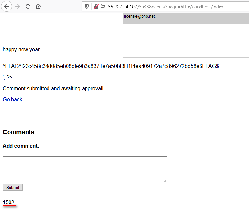
Task: Click the "happy new year" text
Action: 21,50
